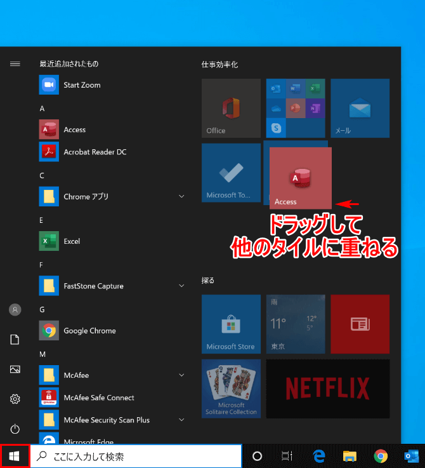The height and width of the screenshot is (468, 425).
Task: Open the Microsoft To Do tile
Action: point(231,173)
